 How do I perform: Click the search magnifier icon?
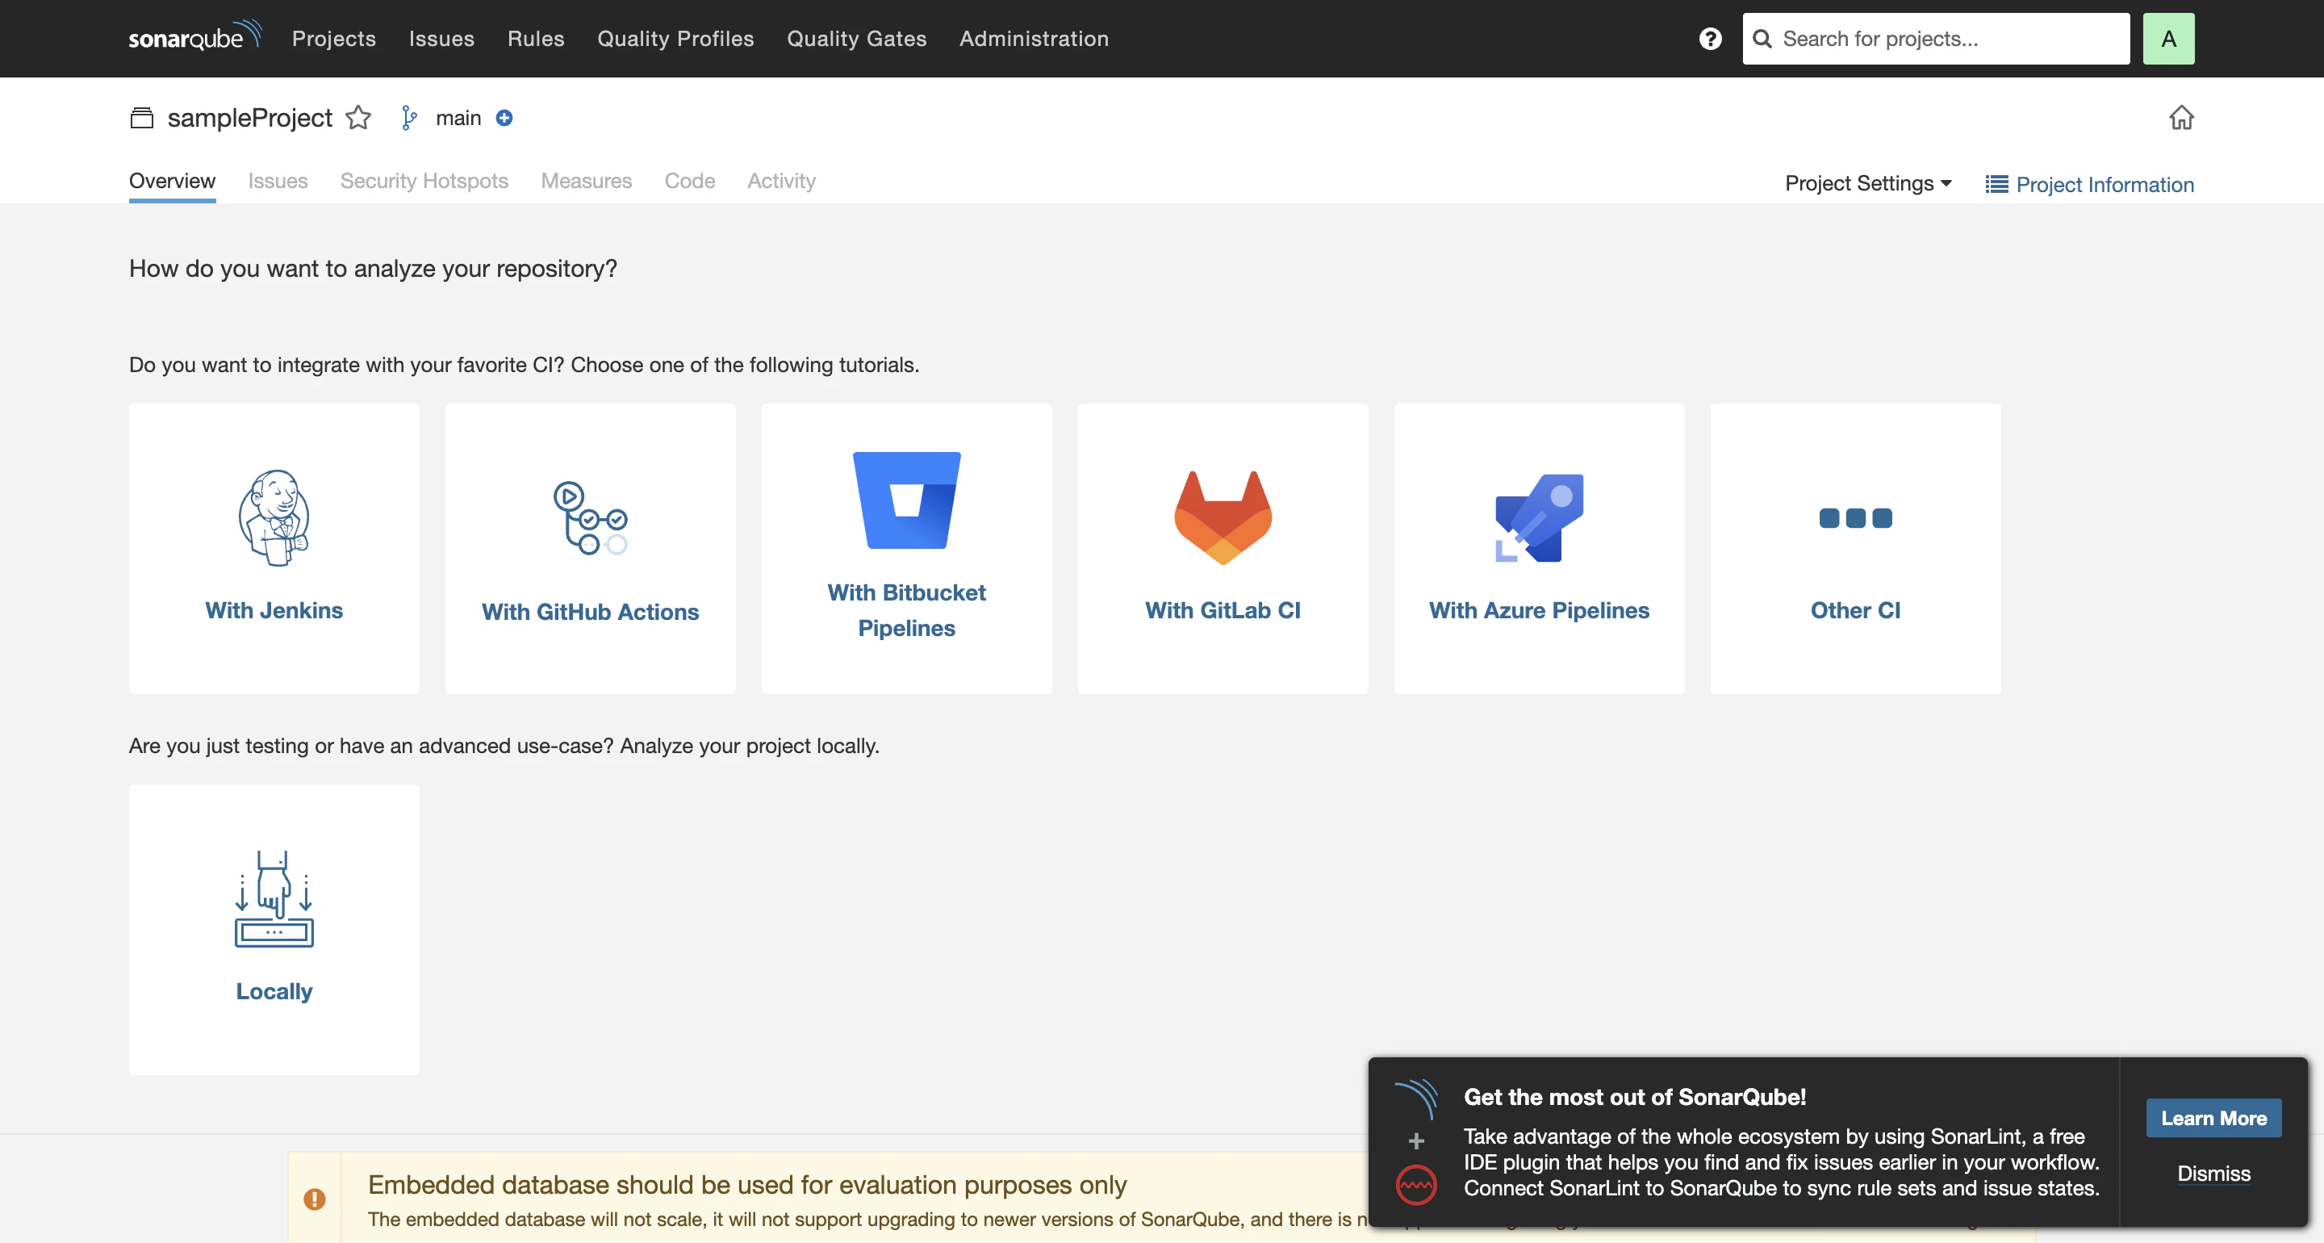tap(1762, 39)
